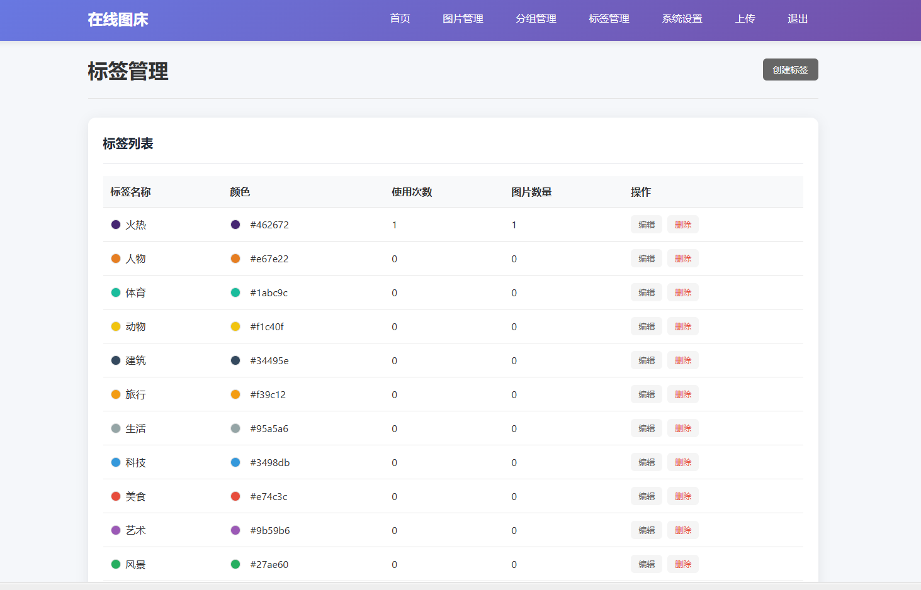
Task: Click 删除 in the 旅行 row
Action: (x=683, y=394)
